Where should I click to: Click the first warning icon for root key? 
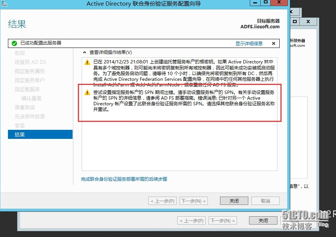(x=87, y=62)
